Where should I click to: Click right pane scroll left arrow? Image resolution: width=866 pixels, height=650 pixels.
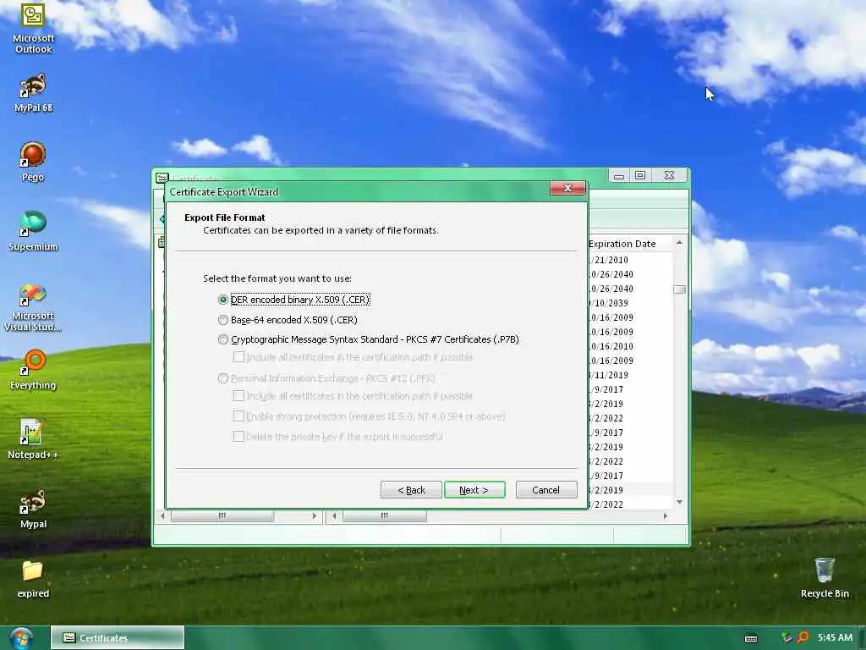tap(334, 516)
